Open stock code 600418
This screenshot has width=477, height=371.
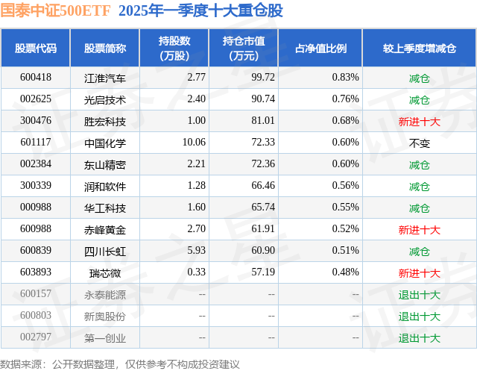click(x=36, y=78)
